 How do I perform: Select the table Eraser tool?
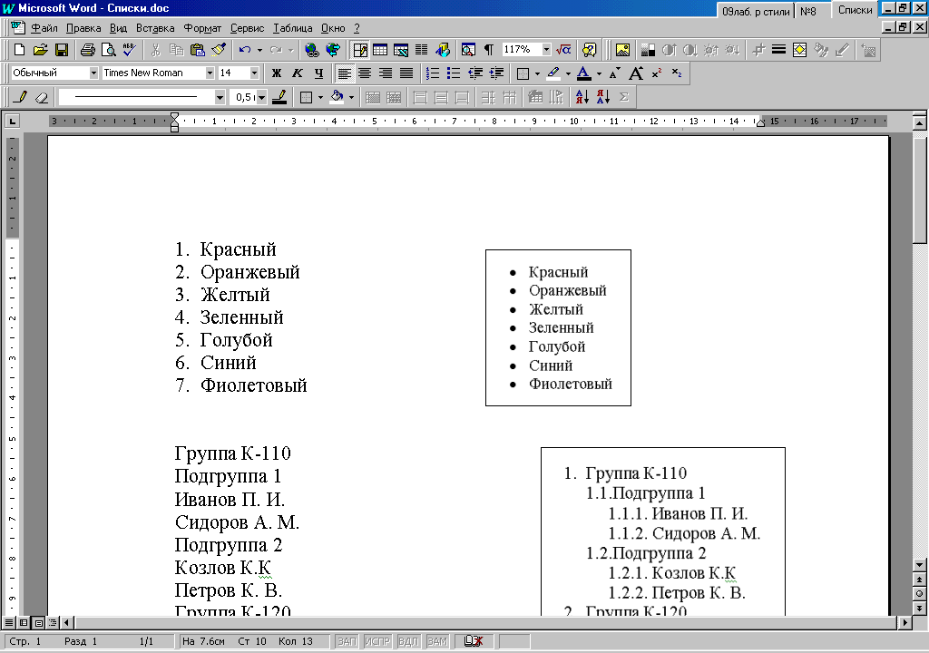point(41,97)
